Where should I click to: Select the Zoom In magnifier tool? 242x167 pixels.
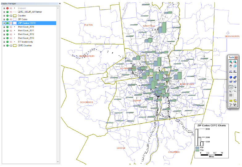click(231, 62)
